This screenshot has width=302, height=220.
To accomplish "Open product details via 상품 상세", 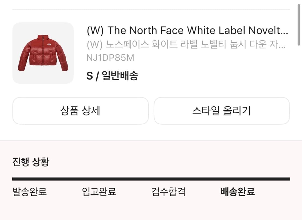I will tap(81, 111).
